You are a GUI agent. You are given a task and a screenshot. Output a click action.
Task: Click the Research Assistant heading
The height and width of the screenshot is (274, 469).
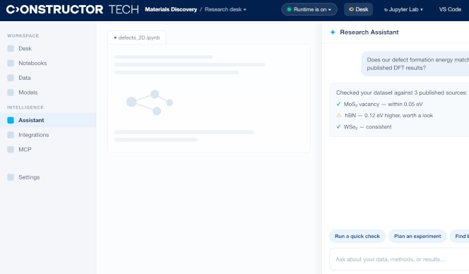click(369, 32)
